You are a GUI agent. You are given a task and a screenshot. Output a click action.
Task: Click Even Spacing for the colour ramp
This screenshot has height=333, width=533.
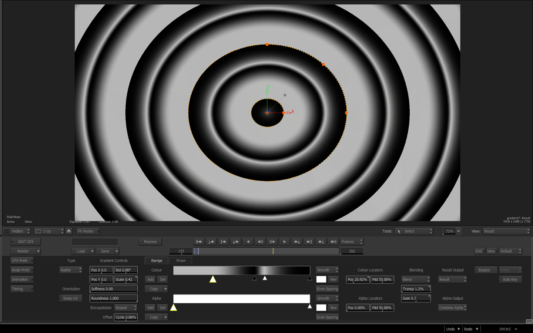click(327, 289)
